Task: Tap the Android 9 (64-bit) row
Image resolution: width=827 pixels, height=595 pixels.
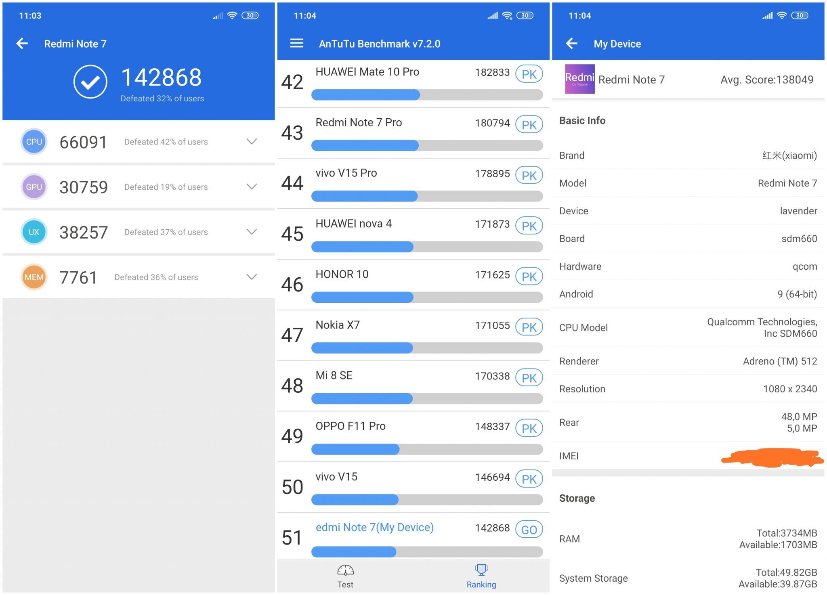Action: coord(688,294)
